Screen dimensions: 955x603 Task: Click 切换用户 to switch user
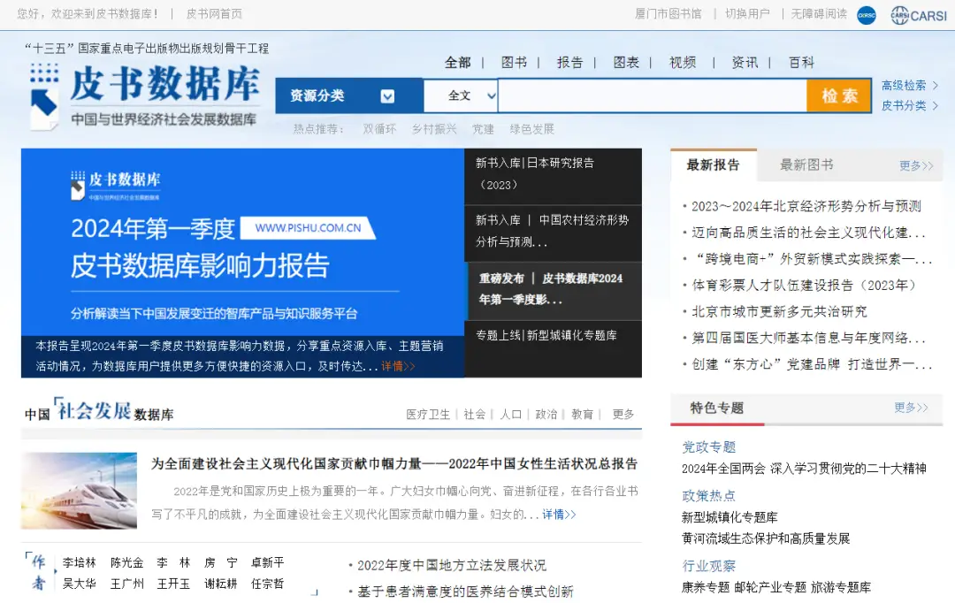click(x=747, y=13)
